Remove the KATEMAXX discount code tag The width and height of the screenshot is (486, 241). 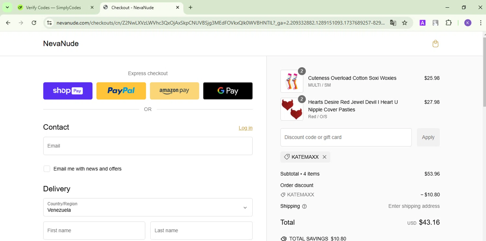coord(324,157)
